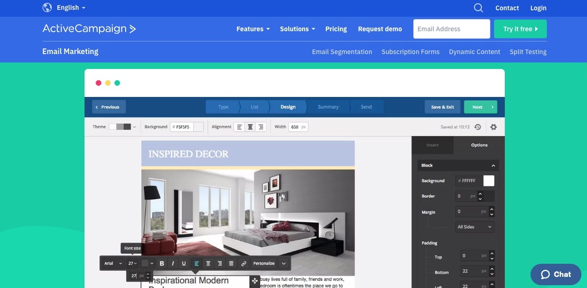The image size is (587, 288).
Task: Click the Next button
Action: [x=481, y=107]
